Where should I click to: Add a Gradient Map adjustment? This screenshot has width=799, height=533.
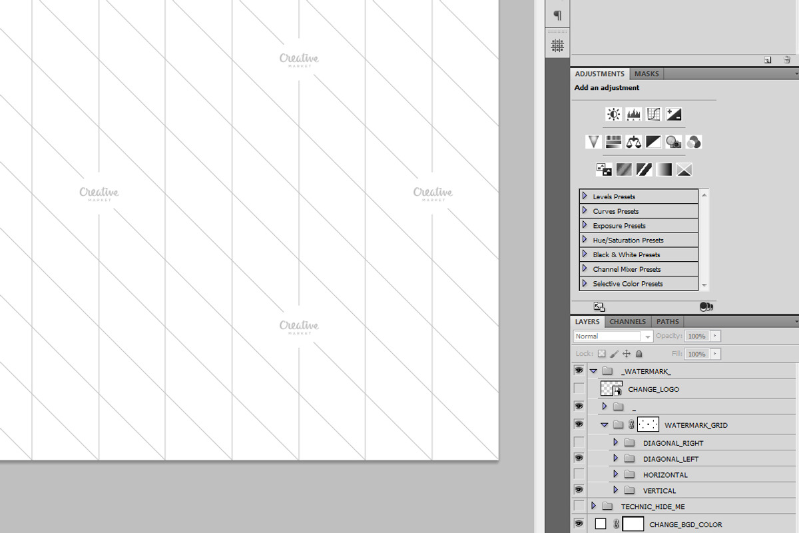(x=664, y=170)
